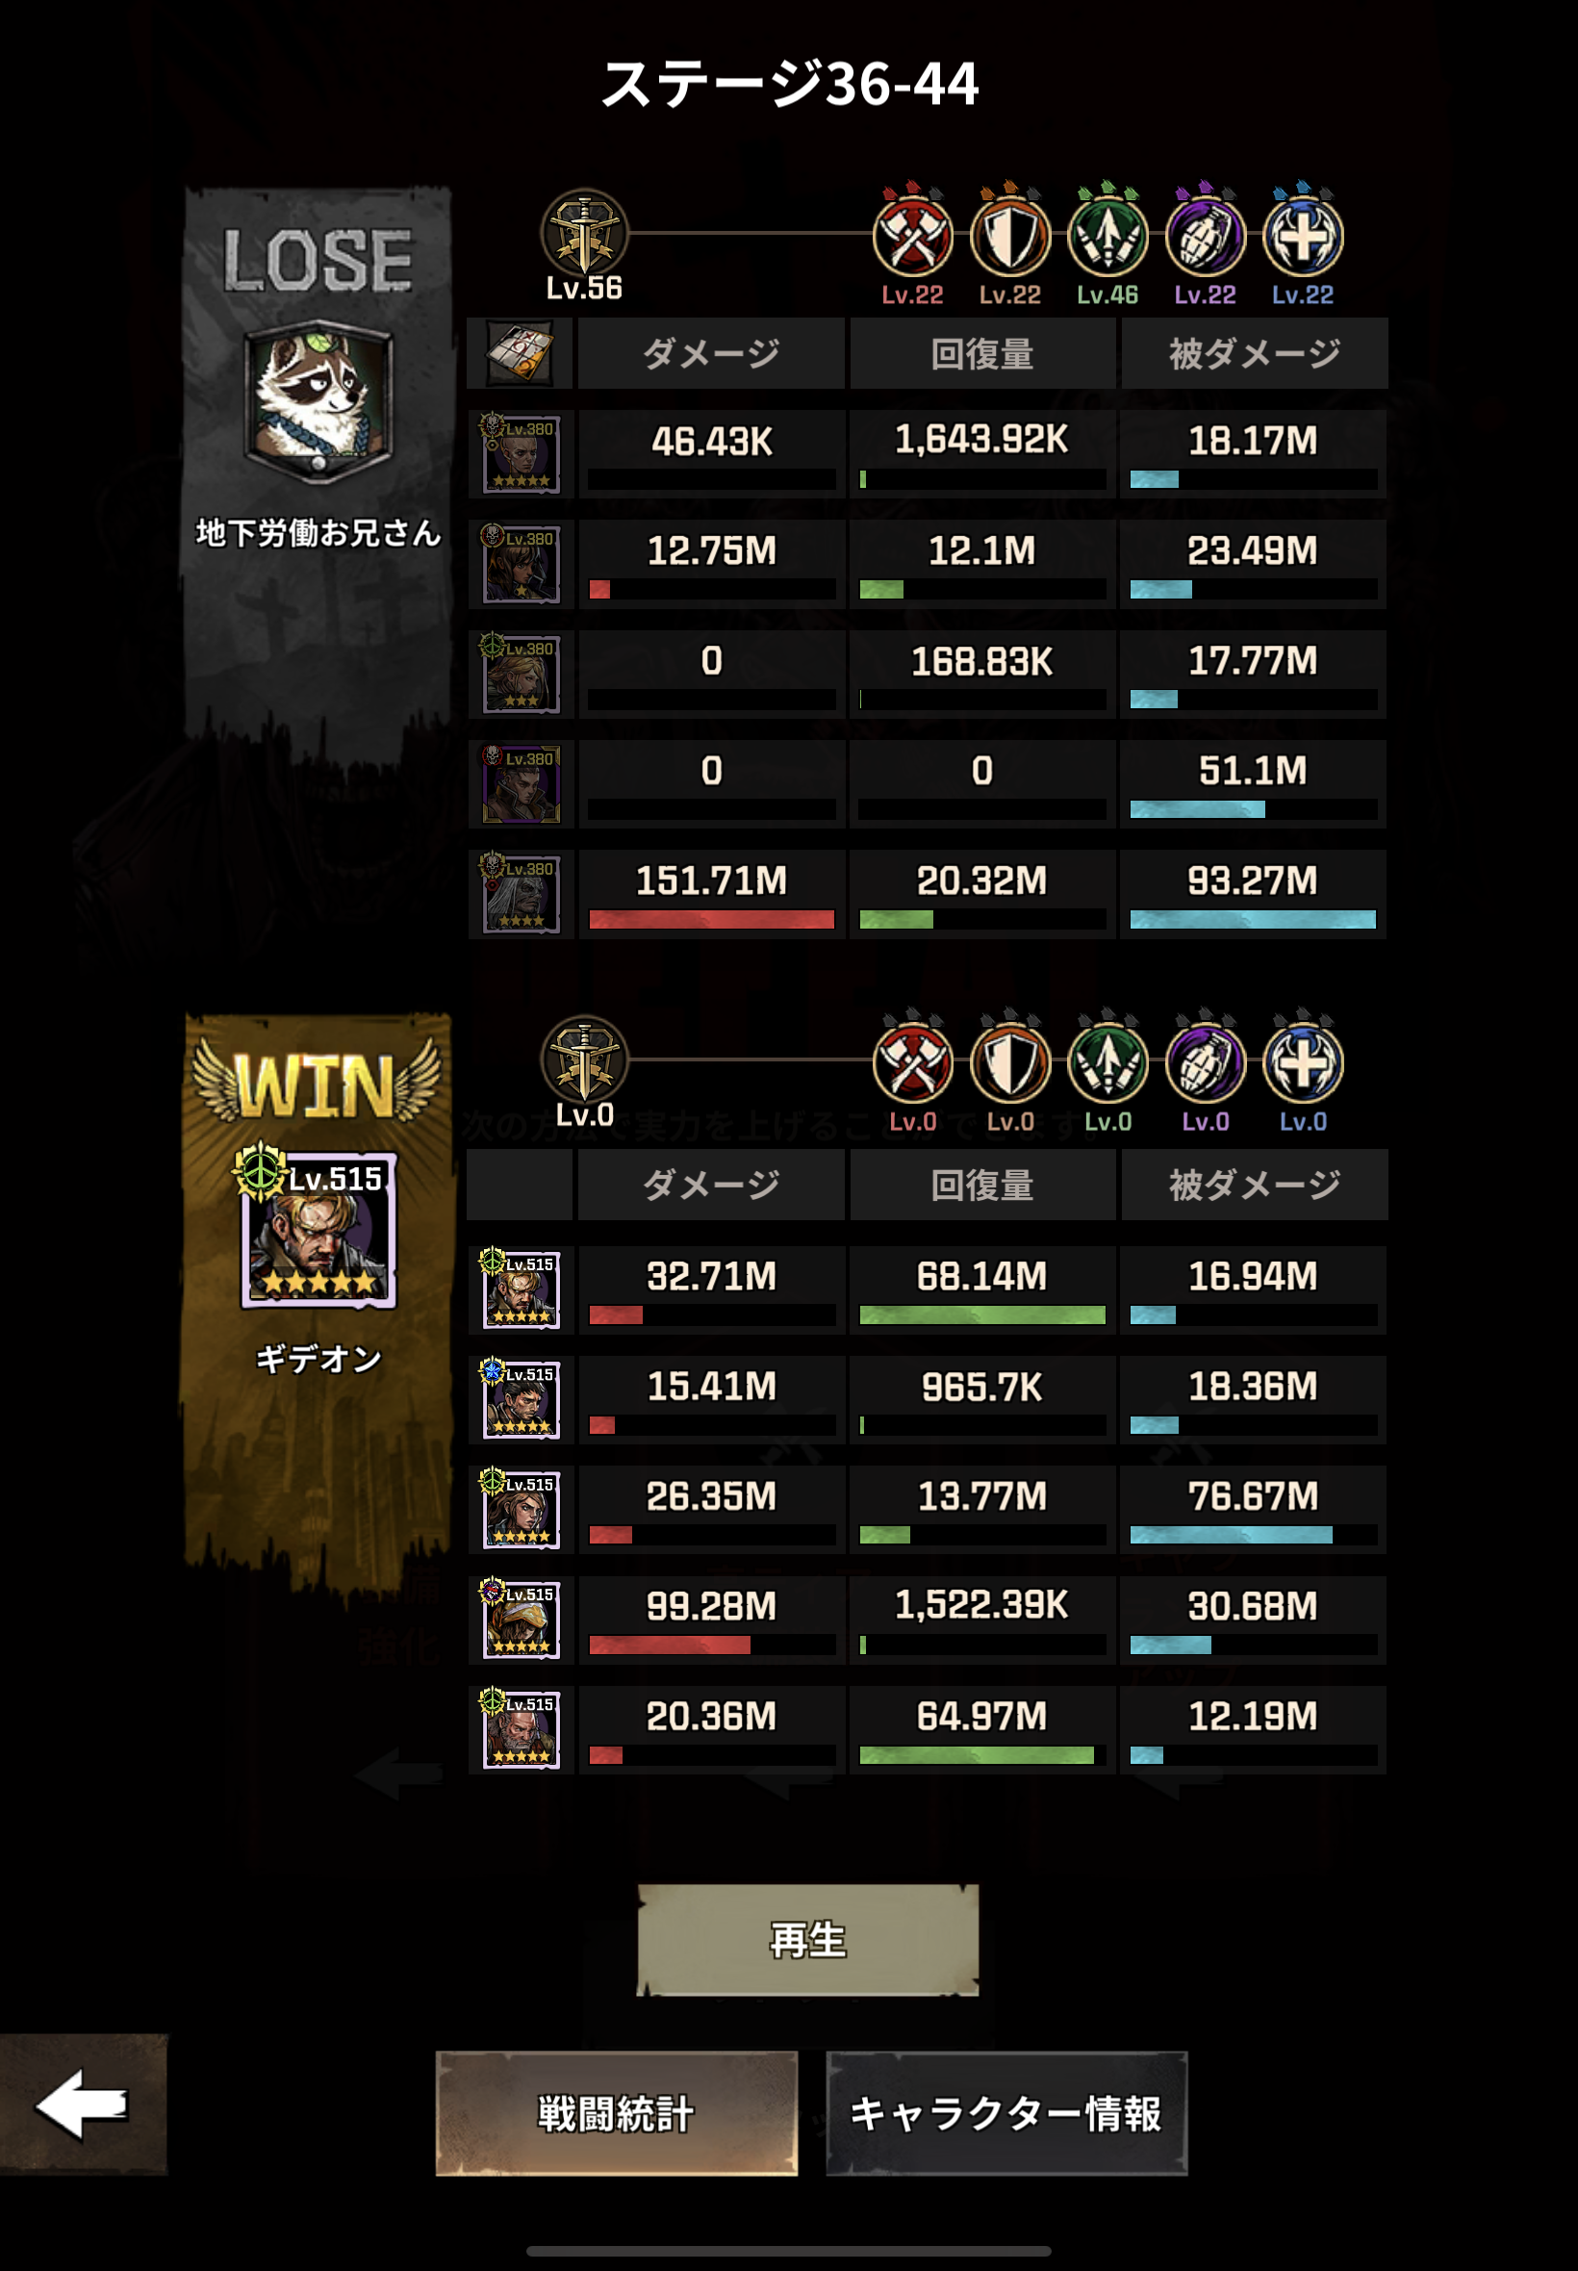Select the purple grenade faction icon Lv.22
Viewport: 1578px width, 2271px height.
point(1206,238)
